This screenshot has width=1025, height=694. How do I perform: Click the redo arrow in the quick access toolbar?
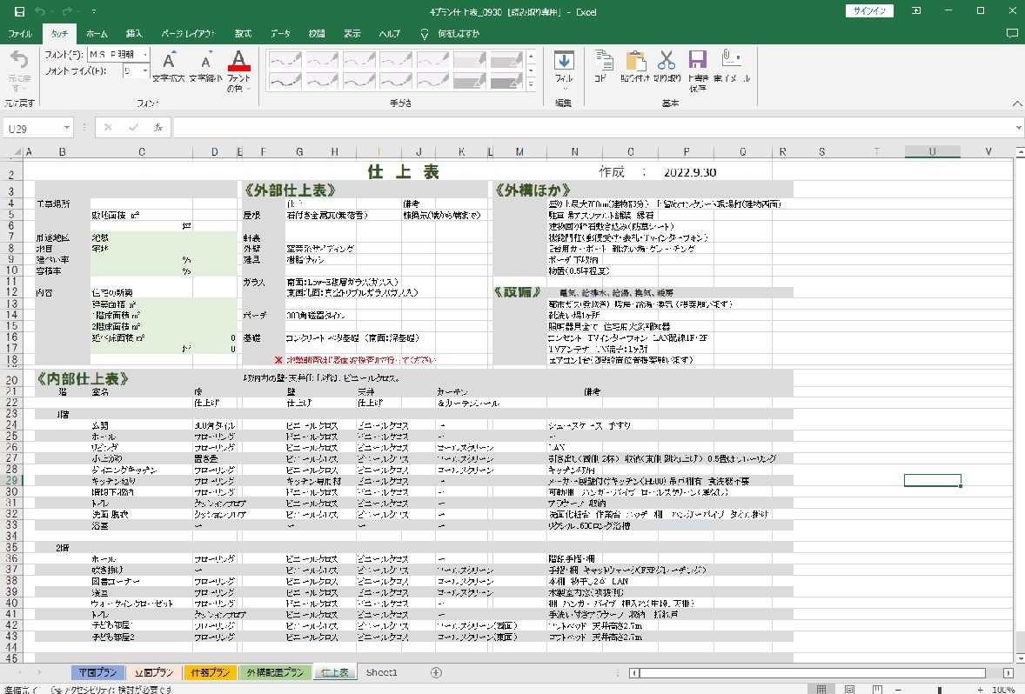pyautogui.click(x=67, y=12)
